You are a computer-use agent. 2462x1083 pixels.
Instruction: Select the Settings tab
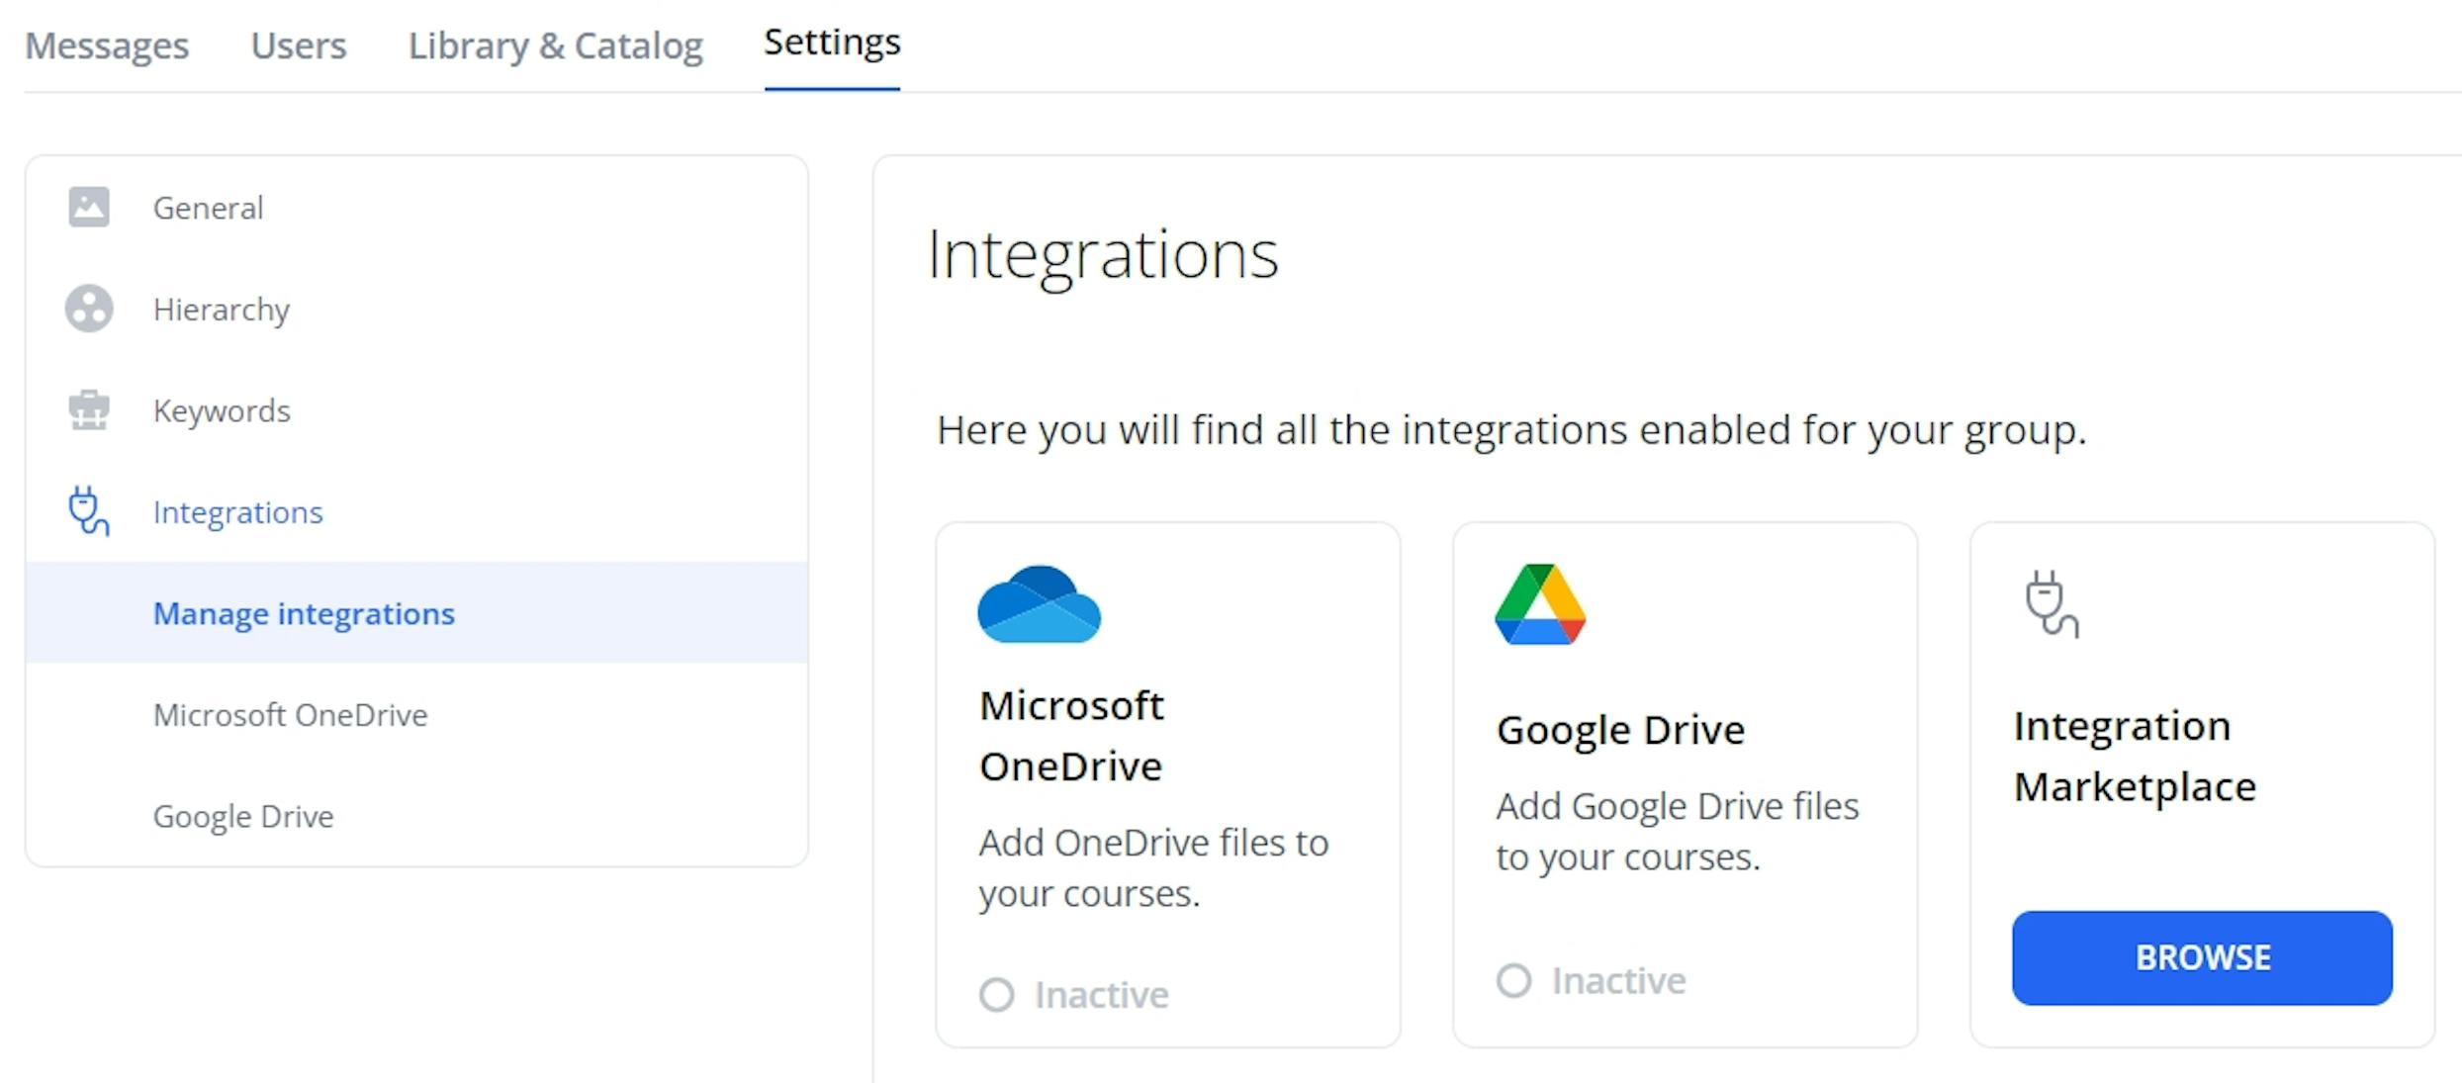pos(832,43)
